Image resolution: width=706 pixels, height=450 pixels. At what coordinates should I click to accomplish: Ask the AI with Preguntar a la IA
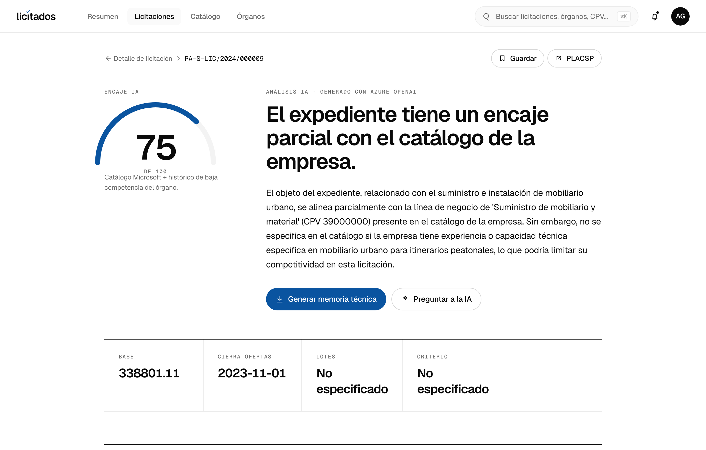[x=436, y=299]
